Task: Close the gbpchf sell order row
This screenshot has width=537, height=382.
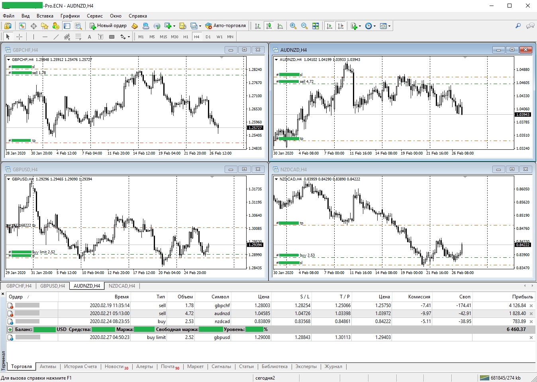Action: (x=531, y=306)
